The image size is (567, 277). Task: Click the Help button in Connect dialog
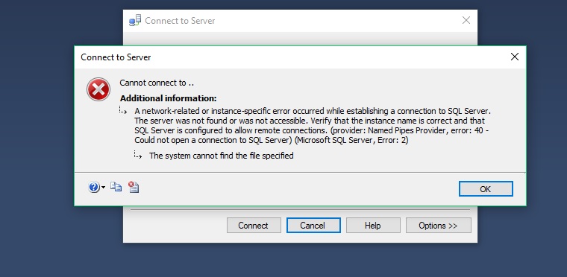373,226
